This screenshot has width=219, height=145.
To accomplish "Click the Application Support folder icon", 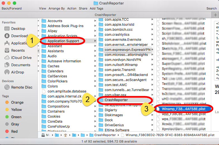I will [x=43, y=41].
